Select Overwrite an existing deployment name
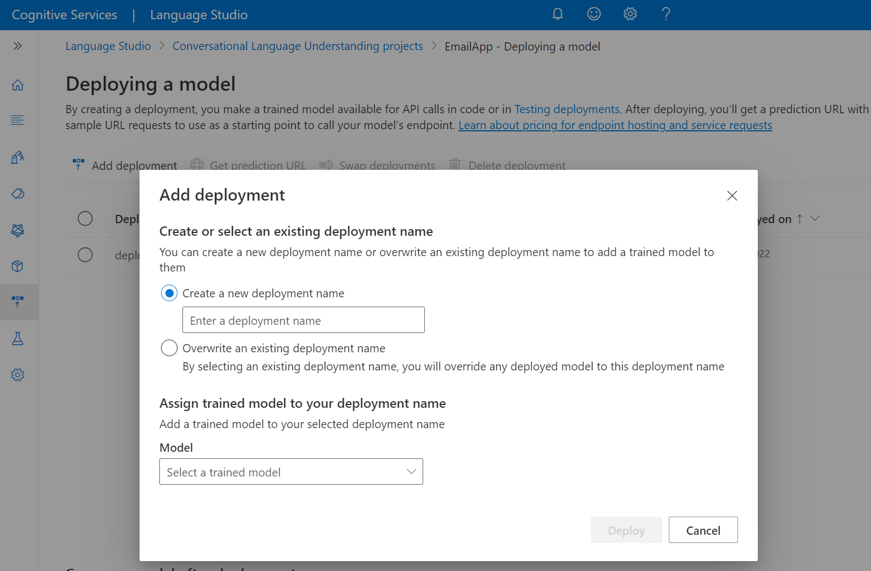871x571 pixels. tap(169, 348)
